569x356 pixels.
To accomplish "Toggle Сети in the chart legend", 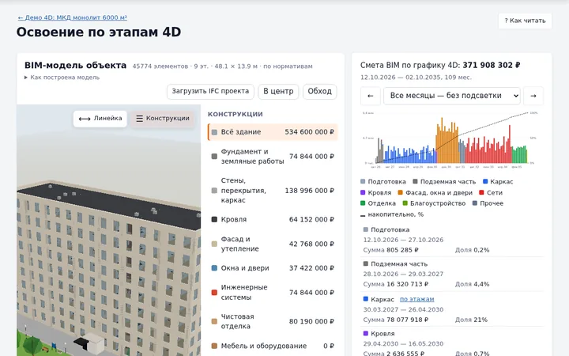I will (x=491, y=192).
